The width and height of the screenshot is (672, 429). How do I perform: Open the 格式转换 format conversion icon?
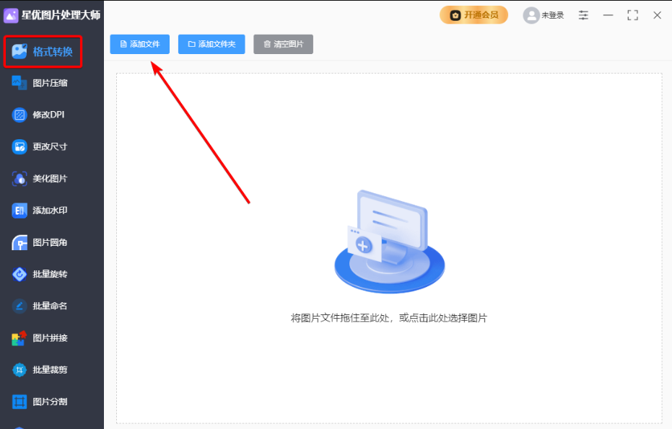19,51
